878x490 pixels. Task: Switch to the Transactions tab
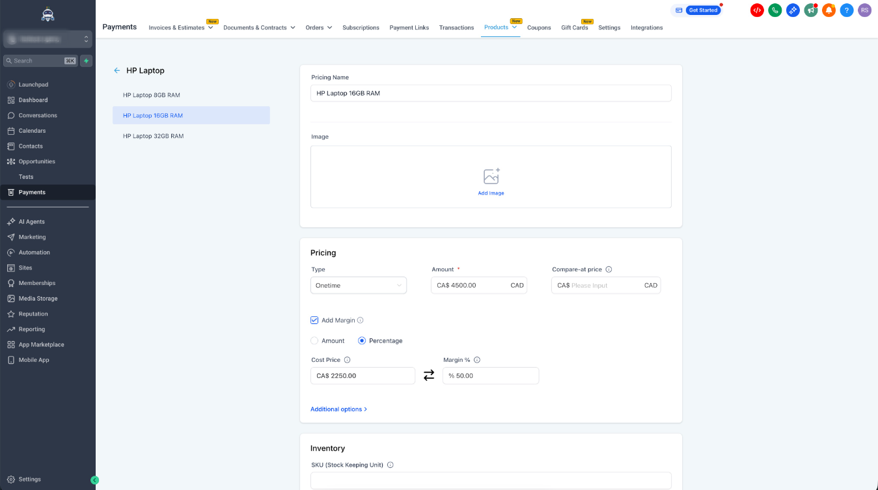(456, 28)
